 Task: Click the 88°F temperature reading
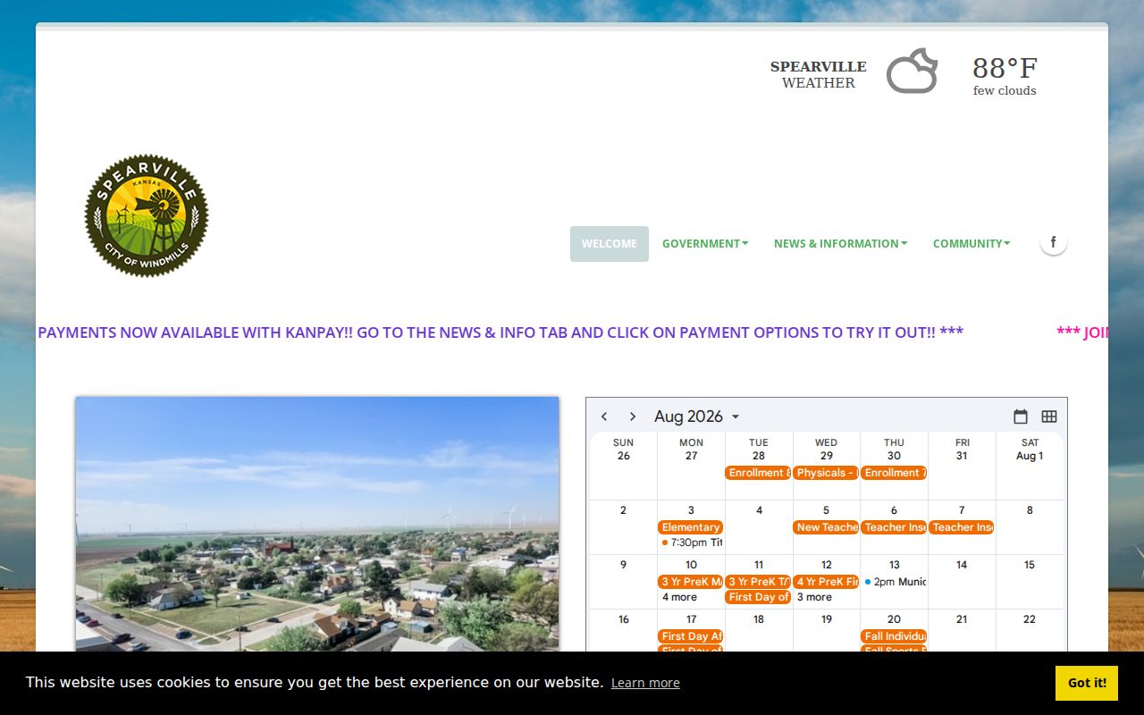1005,68
